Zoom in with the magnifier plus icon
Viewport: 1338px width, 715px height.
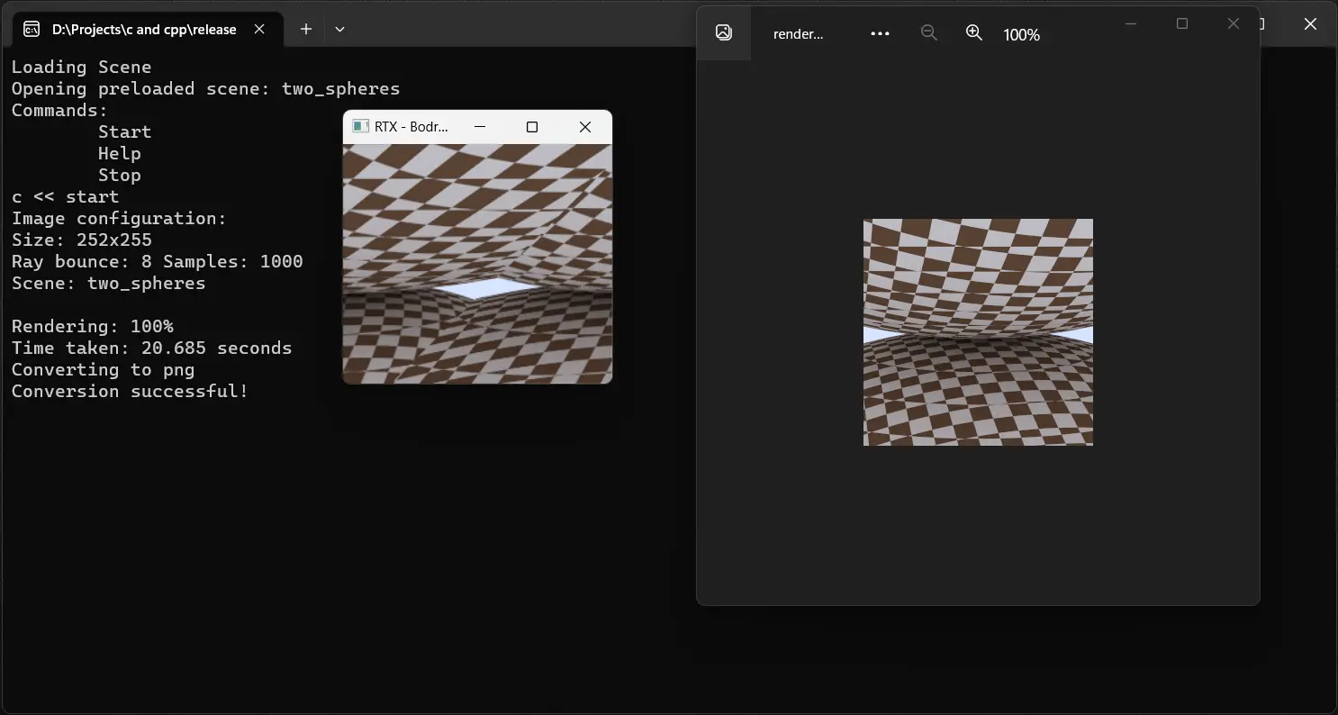(x=973, y=32)
